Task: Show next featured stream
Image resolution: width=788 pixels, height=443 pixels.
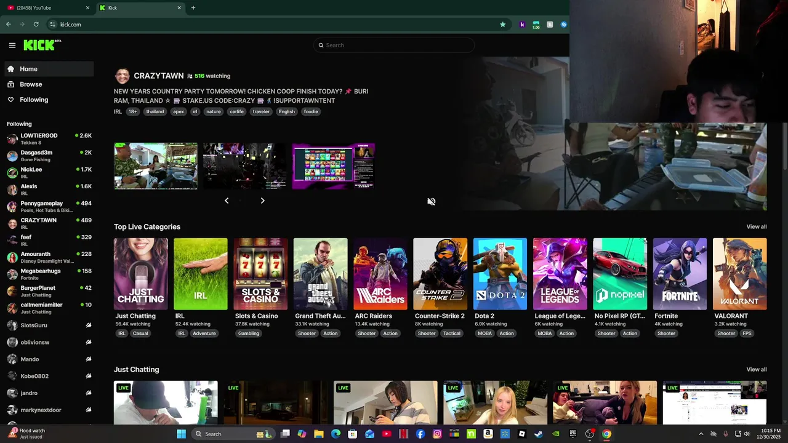Action: click(x=262, y=201)
